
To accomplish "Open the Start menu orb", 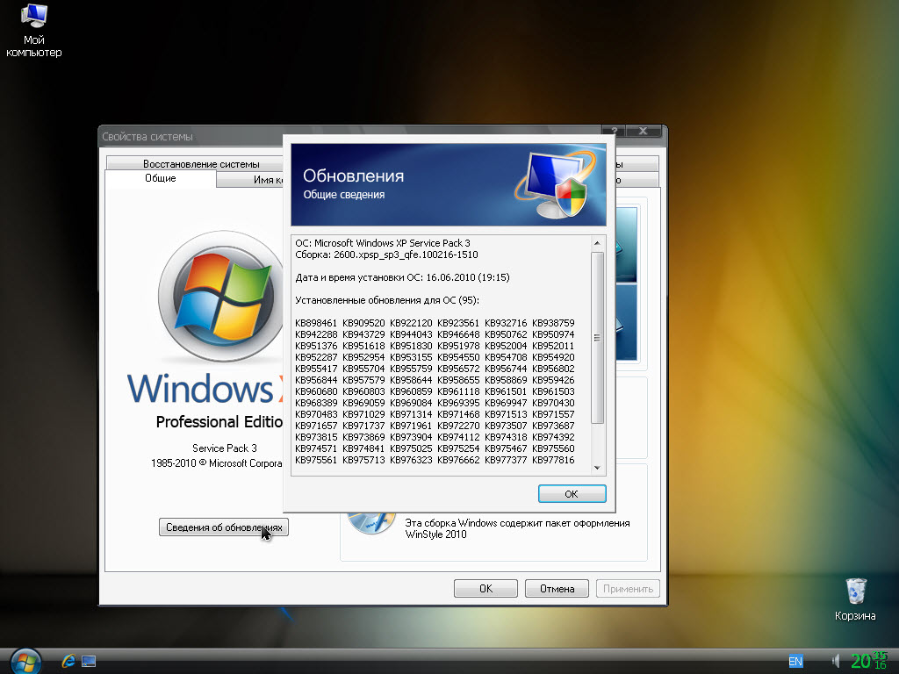I will point(25,663).
